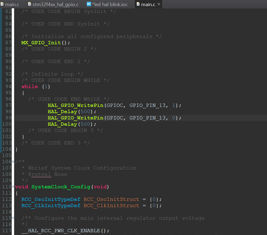The width and height of the screenshot is (267, 235).
Task: Click line number 99 in the gutter
Action: tap(8, 118)
